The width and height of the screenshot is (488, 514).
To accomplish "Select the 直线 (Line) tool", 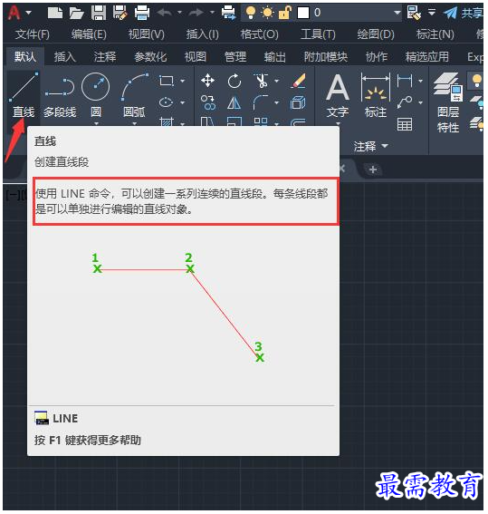I will (x=24, y=95).
